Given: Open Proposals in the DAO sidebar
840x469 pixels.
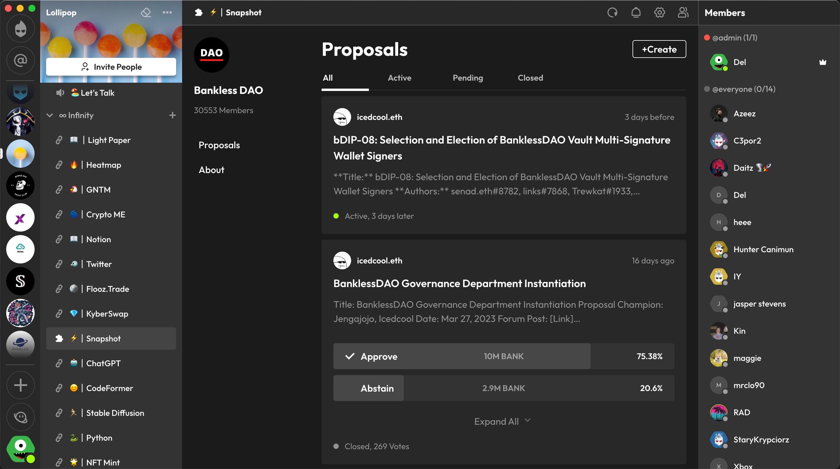Looking at the screenshot, I should point(219,145).
